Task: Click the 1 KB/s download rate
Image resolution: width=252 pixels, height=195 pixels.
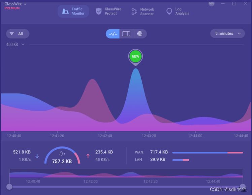Action: tap(25, 160)
